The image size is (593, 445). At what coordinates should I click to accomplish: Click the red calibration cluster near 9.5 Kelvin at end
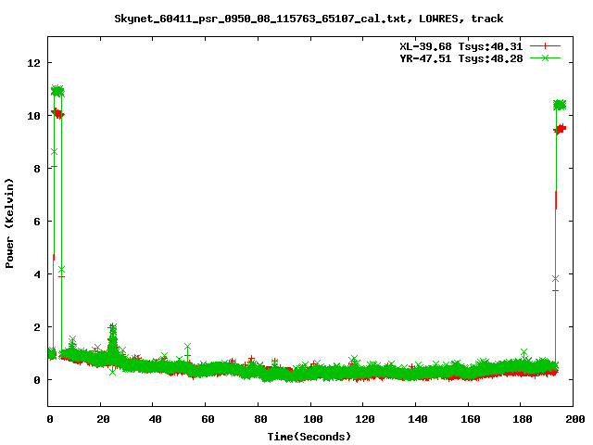[x=560, y=129]
